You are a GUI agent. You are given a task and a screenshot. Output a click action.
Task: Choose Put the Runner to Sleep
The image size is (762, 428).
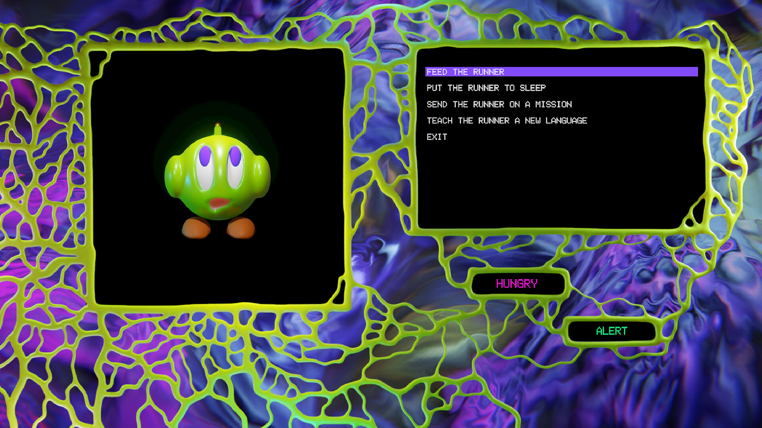[486, 88]
